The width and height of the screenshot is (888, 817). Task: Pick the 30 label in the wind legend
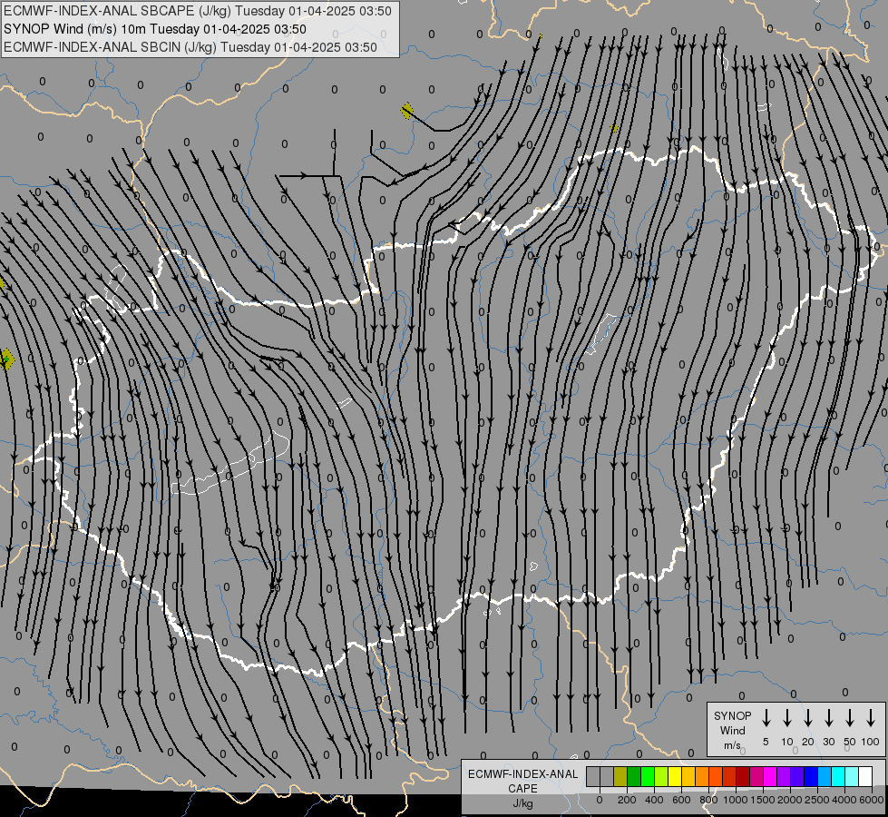click(828, 742)
